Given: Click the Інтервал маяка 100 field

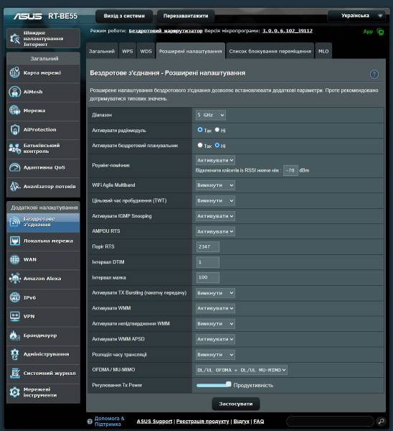Looking at the screenshot, I should tap(207, 277).
